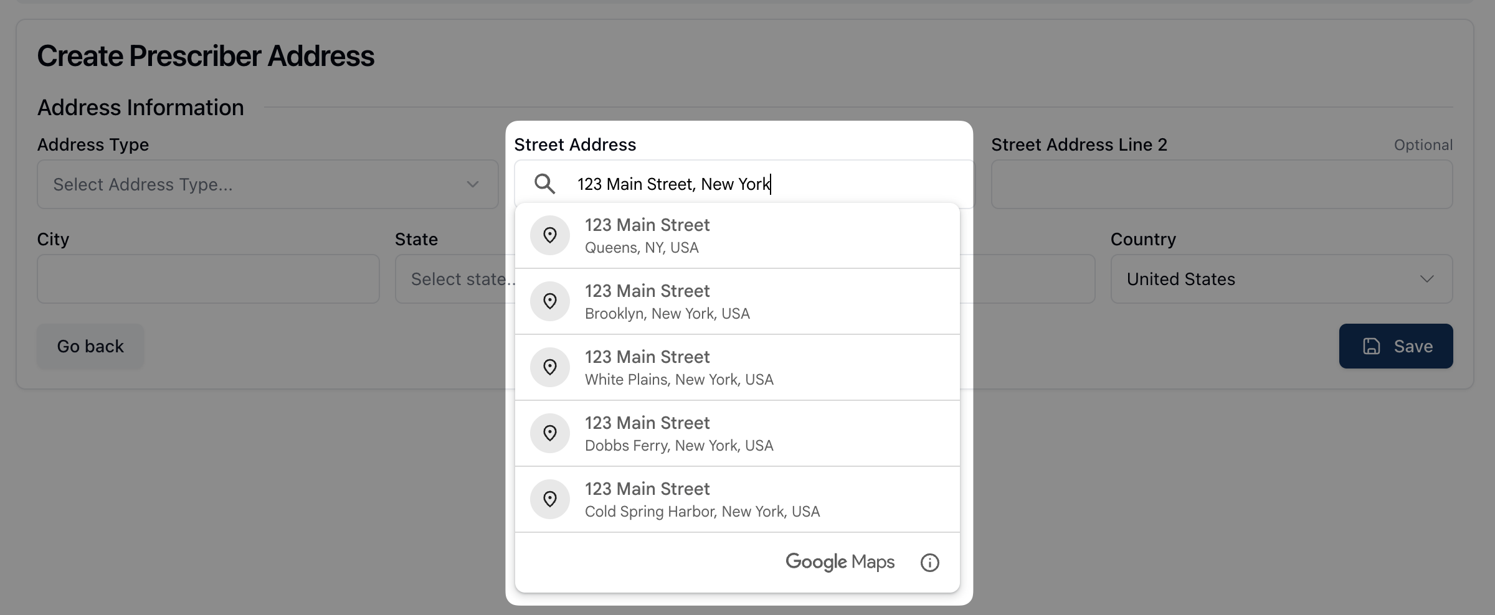Click the pin icon for Cold Spring Harbor
Viewport: 1495px width, 615px height.
tap(549, 499)
